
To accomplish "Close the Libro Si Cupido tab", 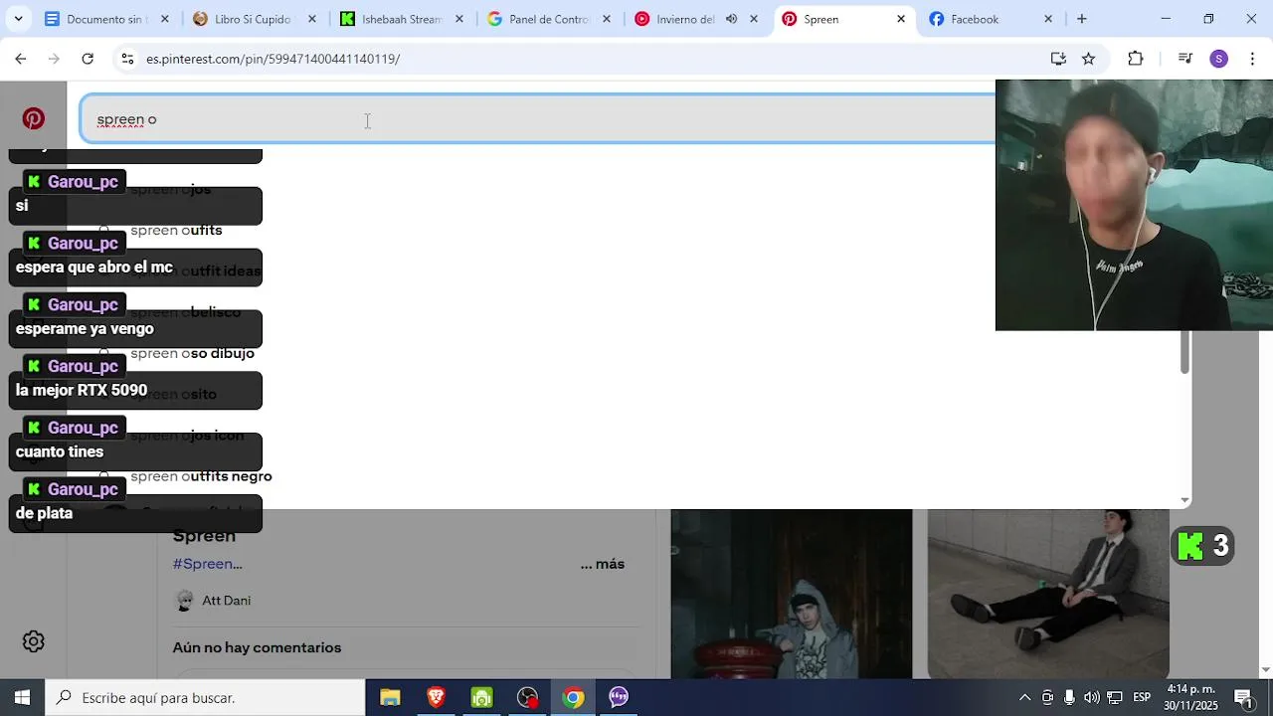I will pyautogui.click(x=312, y=19).
